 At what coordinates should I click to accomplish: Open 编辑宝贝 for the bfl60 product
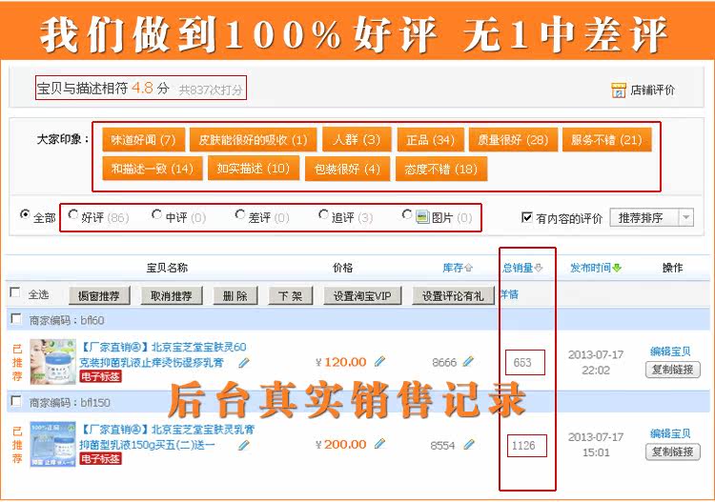click(670, 351)
